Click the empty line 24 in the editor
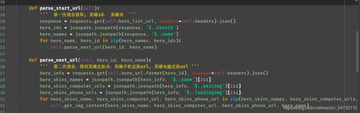 [x=180, y=54]
